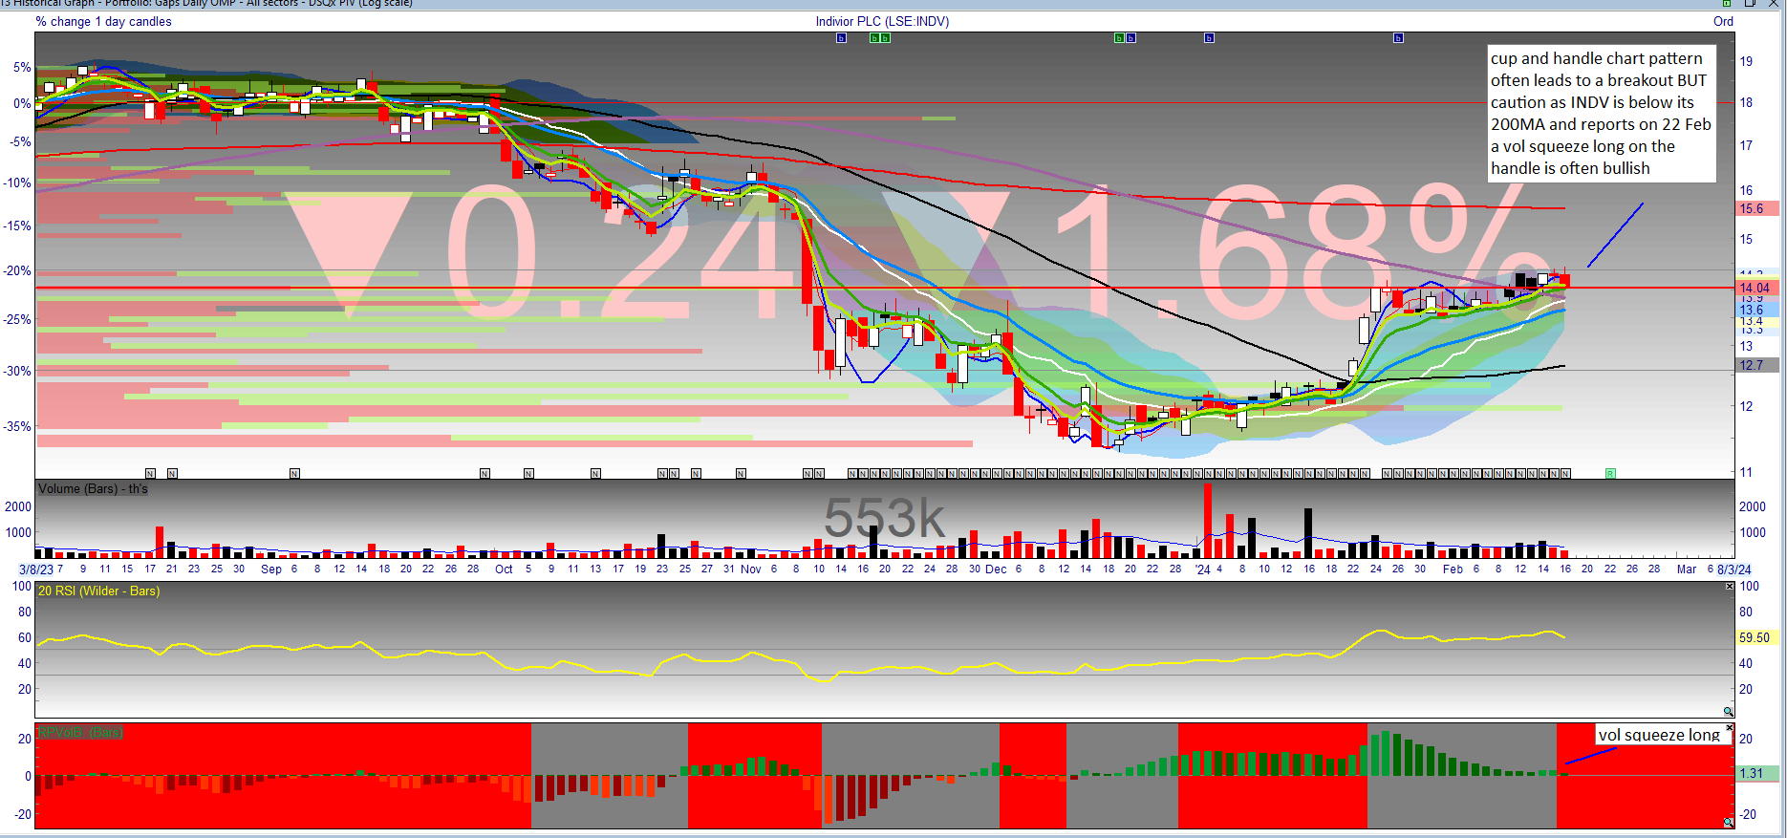This screenshot has height=838, width=1787.
Task: Click the blue 'b' marker above the Feb candles
Action: pos(1398,38)
